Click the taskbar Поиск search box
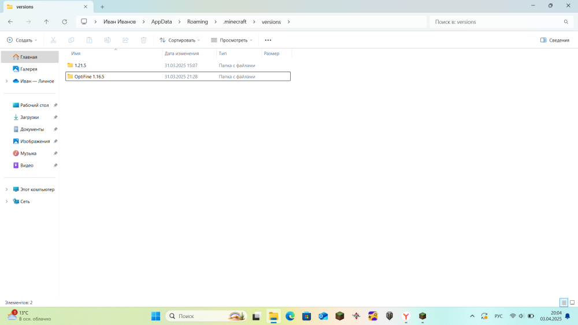This screenshot has height=325, width=578. [206, 316]
